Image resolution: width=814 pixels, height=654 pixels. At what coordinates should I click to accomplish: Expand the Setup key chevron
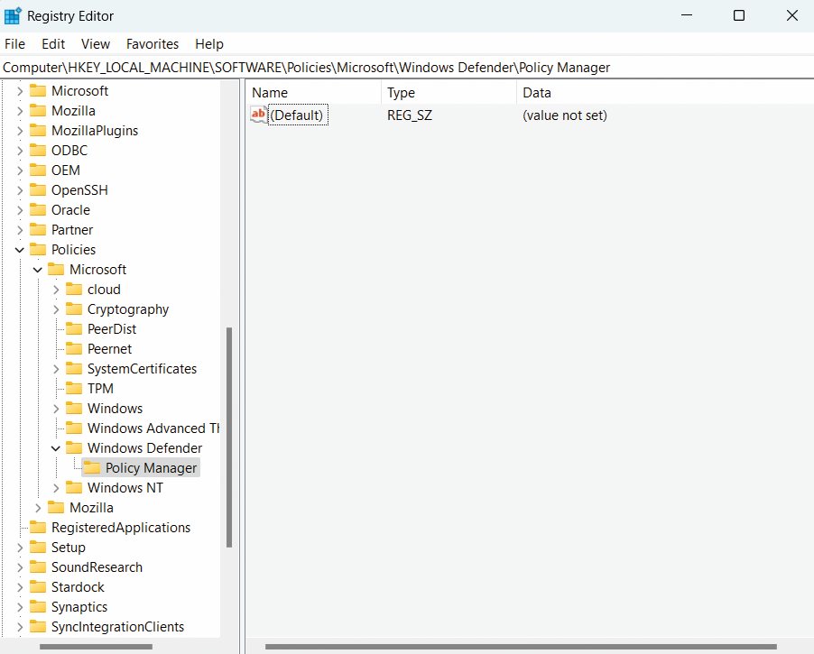pos(20,547)
